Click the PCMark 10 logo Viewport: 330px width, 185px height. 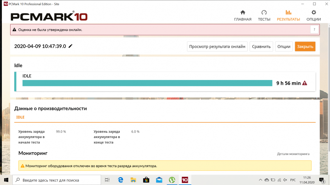click(49, 16)
